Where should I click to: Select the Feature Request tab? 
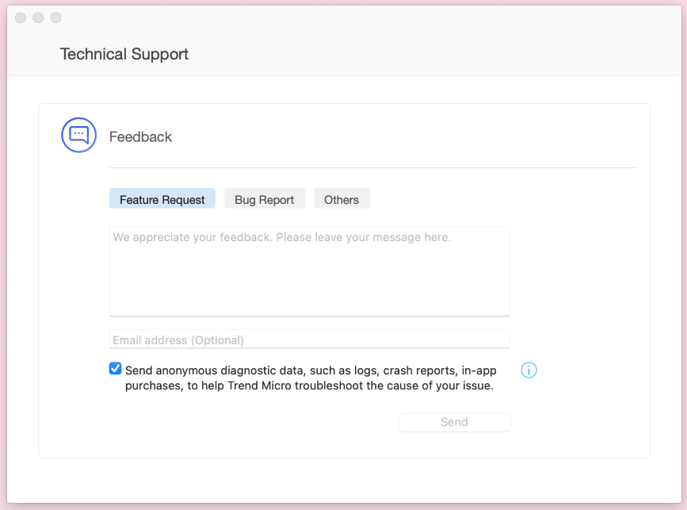[x=162, y=198]
